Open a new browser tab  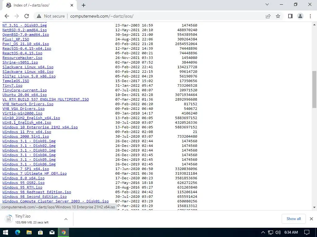(x=84, y=5)
